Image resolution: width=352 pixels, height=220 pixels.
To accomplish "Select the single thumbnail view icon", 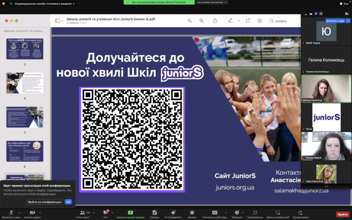I will click(x=311, y=14).
